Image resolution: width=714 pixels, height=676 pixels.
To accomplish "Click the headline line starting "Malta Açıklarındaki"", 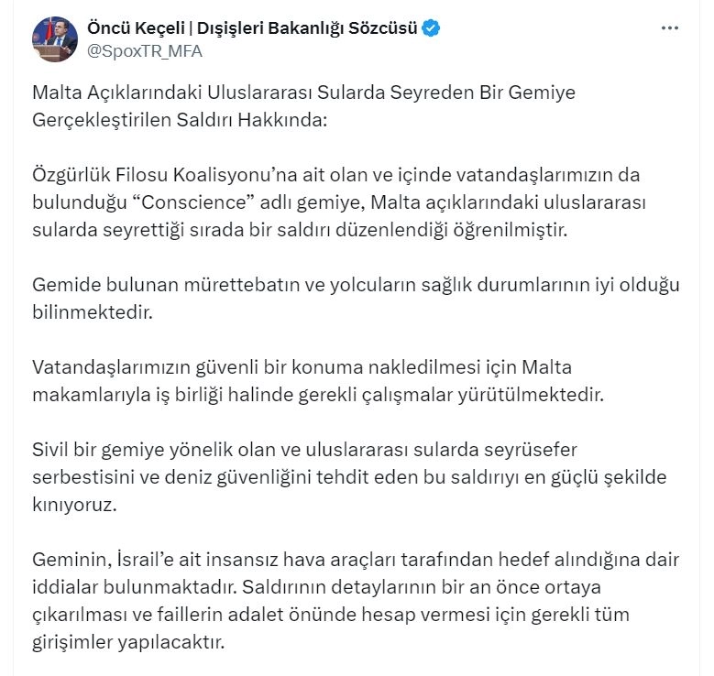I will pyautogui.click(x=302, y=93).
